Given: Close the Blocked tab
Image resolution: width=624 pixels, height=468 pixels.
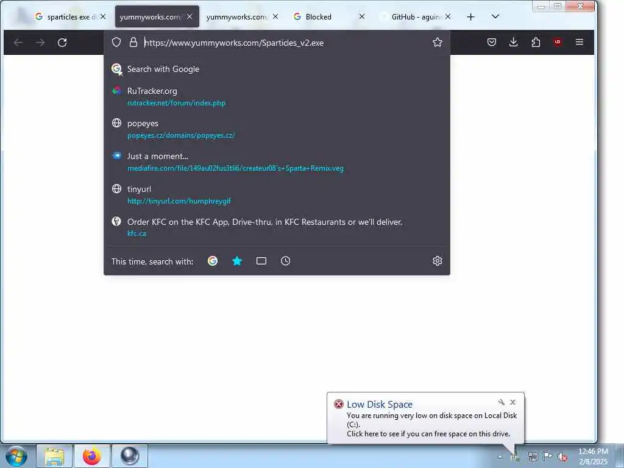Looking at the screenshot, I should click(362, 16).
